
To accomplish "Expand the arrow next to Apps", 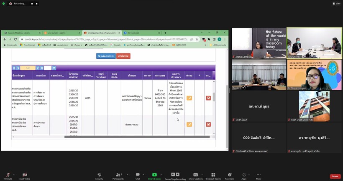I will point(249,175).
